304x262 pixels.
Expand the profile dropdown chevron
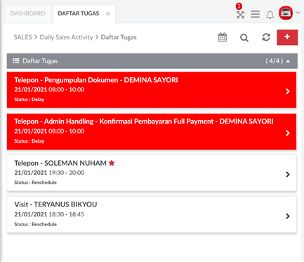298,13
